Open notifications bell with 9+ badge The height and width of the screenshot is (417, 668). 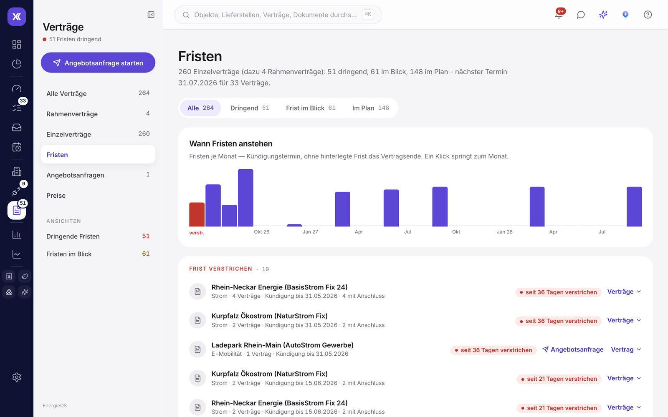559,15
